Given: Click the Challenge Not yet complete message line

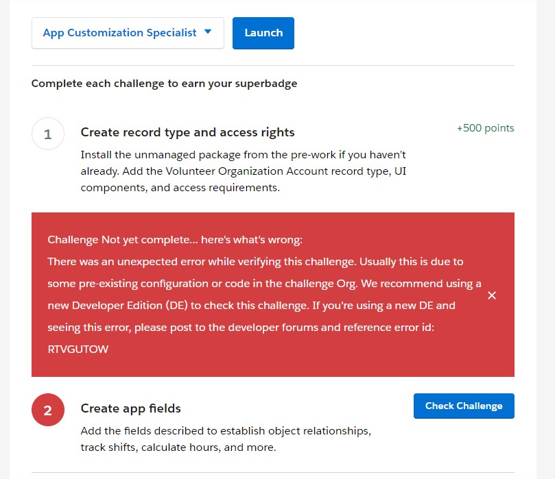Looking at the screenshot, I should [x=174, y=240].
